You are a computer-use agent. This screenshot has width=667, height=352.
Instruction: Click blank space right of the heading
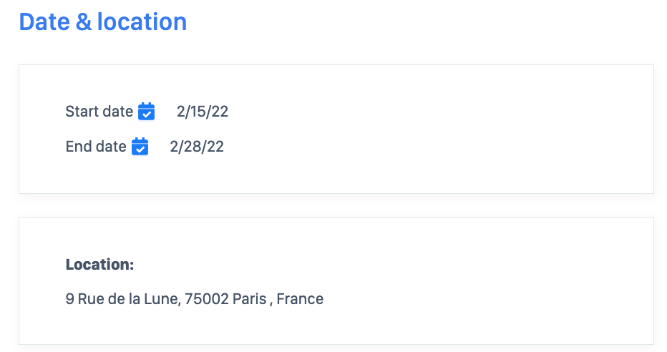point(429,22)
